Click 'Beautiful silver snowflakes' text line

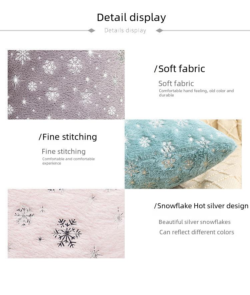(x=195, y=222)
